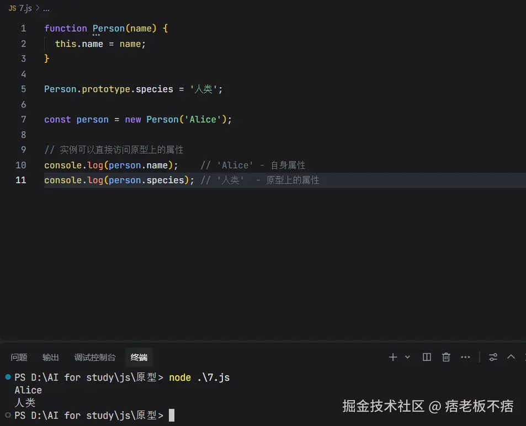Toggle maximize panel with the chevron up
Viewport: 526px width, 426px height.
[x=511, y=357]
